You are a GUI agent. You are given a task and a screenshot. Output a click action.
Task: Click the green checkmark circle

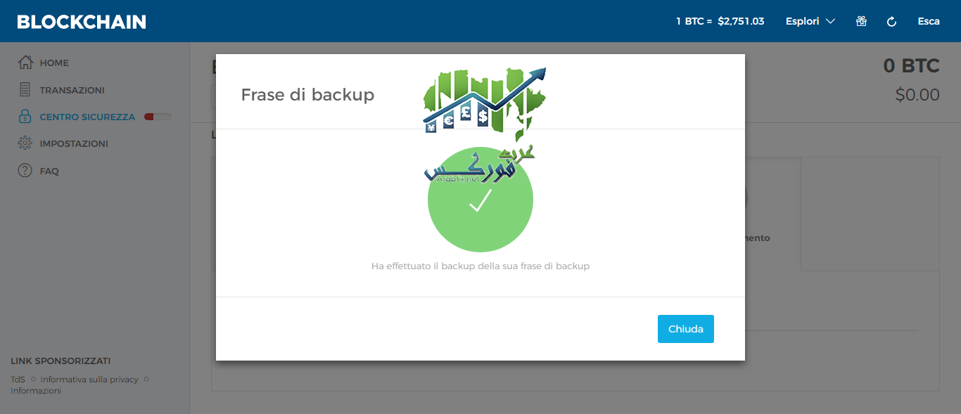(480, 200)
